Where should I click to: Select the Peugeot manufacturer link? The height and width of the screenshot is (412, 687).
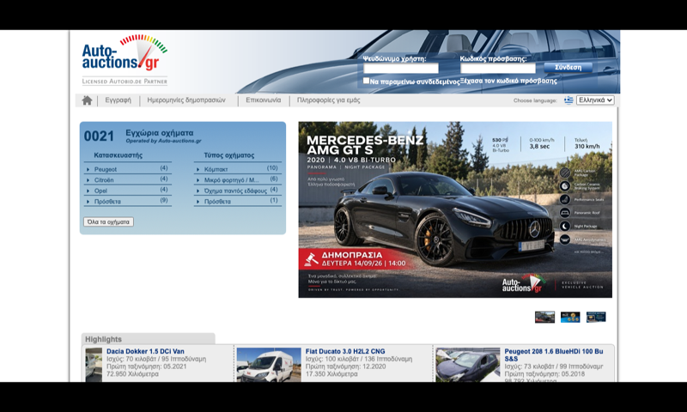[x=105, y=169]
